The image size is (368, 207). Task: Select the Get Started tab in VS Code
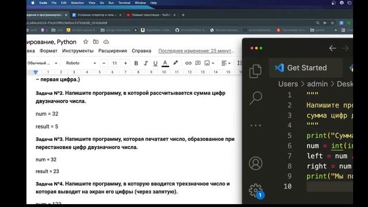(306, 68)
